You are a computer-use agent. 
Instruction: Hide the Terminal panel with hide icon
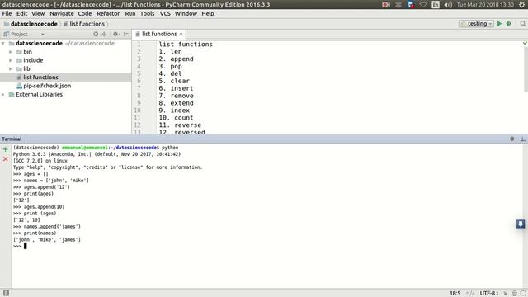[522, 139]
